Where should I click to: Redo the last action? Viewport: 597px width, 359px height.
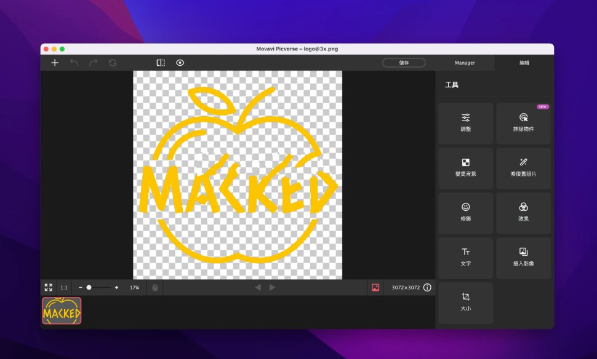point(94,63)
